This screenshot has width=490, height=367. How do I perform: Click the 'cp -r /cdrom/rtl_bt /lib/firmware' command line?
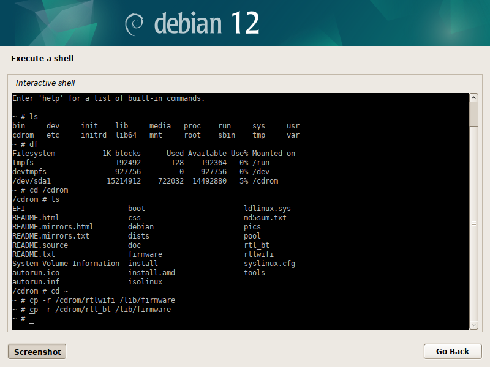[91, 310]
